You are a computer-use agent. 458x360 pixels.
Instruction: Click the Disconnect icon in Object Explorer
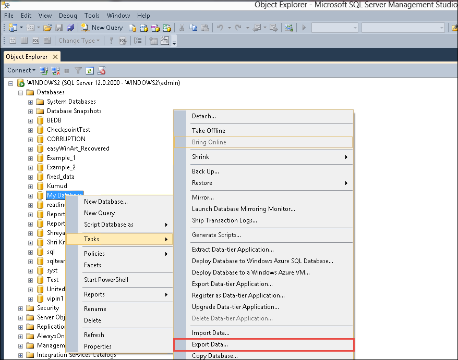coord(55,70)
